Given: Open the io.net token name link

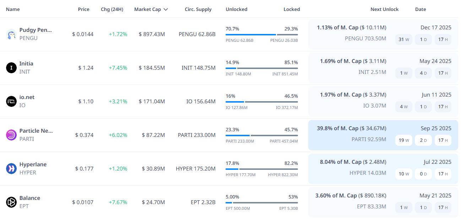Looking at the screenshot, I should click(x=27, y=97).
